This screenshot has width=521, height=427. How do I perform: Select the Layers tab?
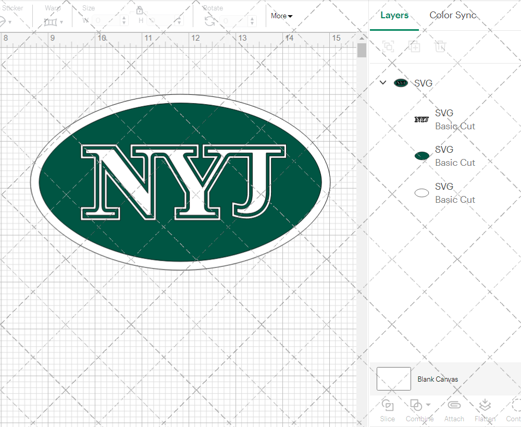[394, 15]
